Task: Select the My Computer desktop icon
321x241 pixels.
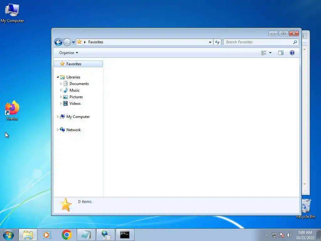Action: pyautogui.click(x=12, y=13)
